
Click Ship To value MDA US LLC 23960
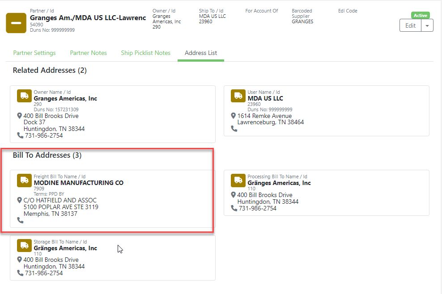212,19
